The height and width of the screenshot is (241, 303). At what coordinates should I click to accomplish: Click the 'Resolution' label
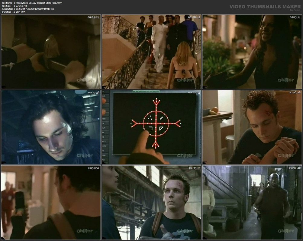[x=8, y=9]
